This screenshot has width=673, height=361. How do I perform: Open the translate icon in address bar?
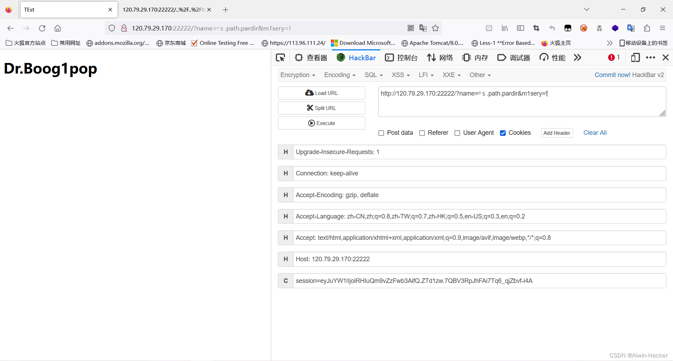coord(423,28)
